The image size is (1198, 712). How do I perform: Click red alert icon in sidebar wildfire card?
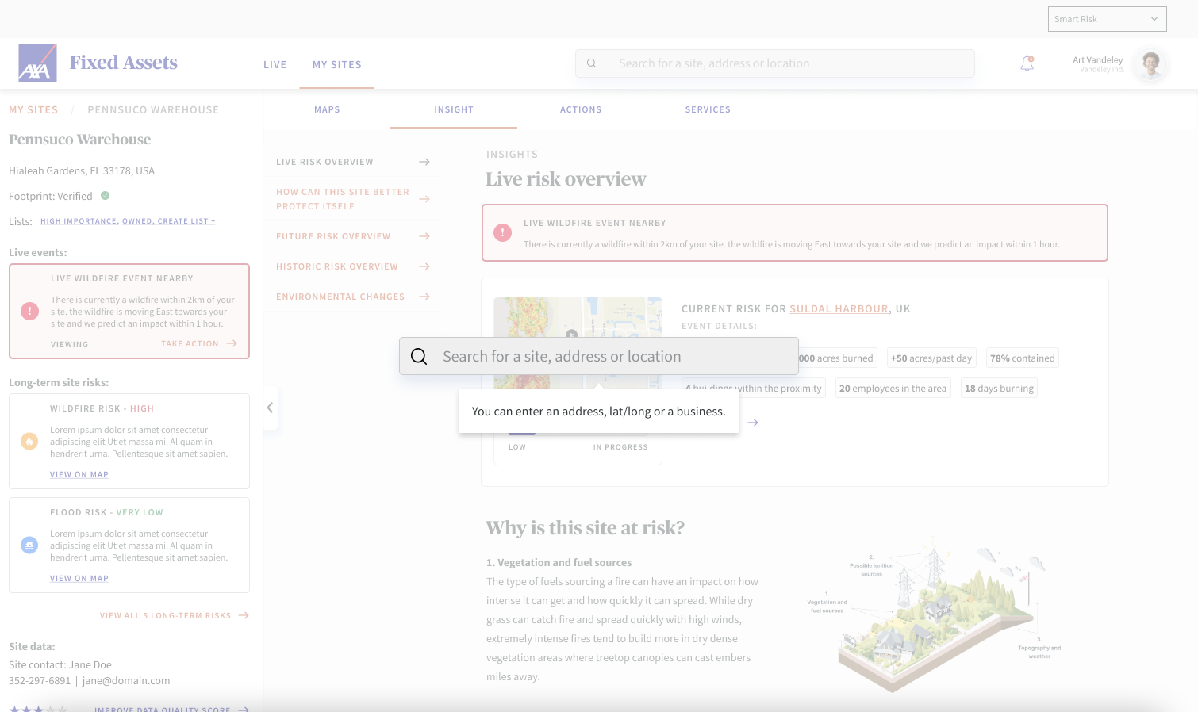29,311
